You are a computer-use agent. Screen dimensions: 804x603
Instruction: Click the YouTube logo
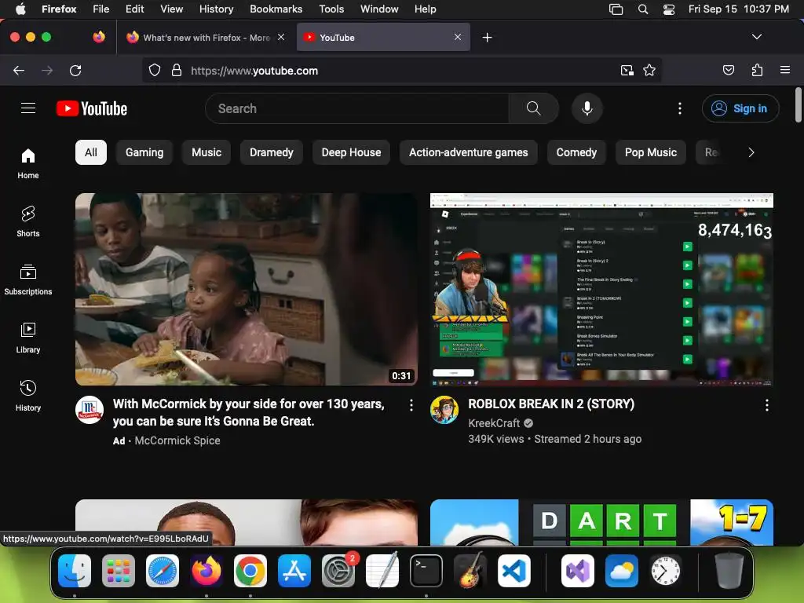pyautogui.click(x=92, y=108)
